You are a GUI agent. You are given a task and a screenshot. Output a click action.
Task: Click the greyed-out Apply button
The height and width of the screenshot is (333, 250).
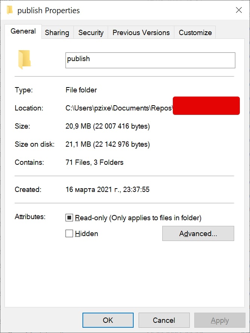pyautogui.click(x=220, y=320)
